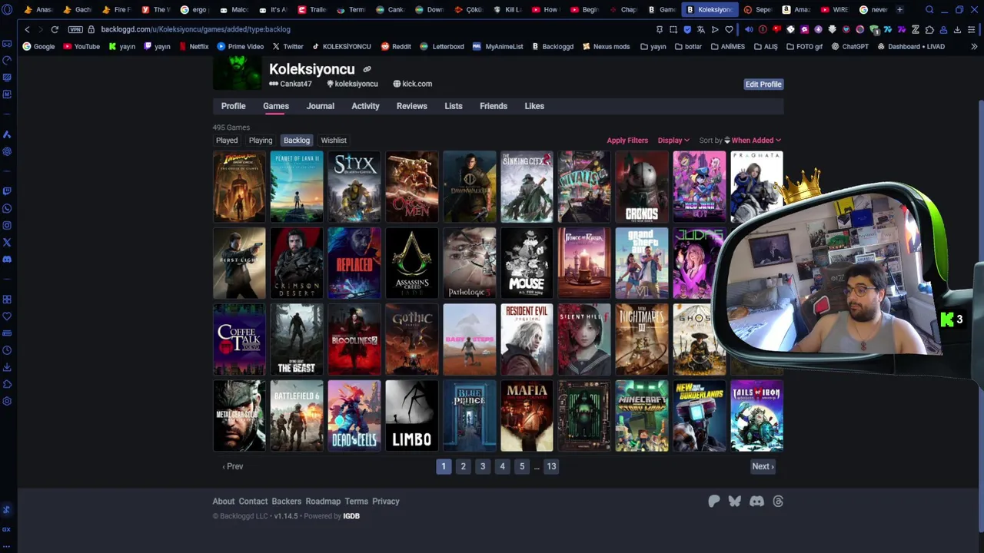Open the Roadmap footer link
984x553 pixels.
click(323, 502)
